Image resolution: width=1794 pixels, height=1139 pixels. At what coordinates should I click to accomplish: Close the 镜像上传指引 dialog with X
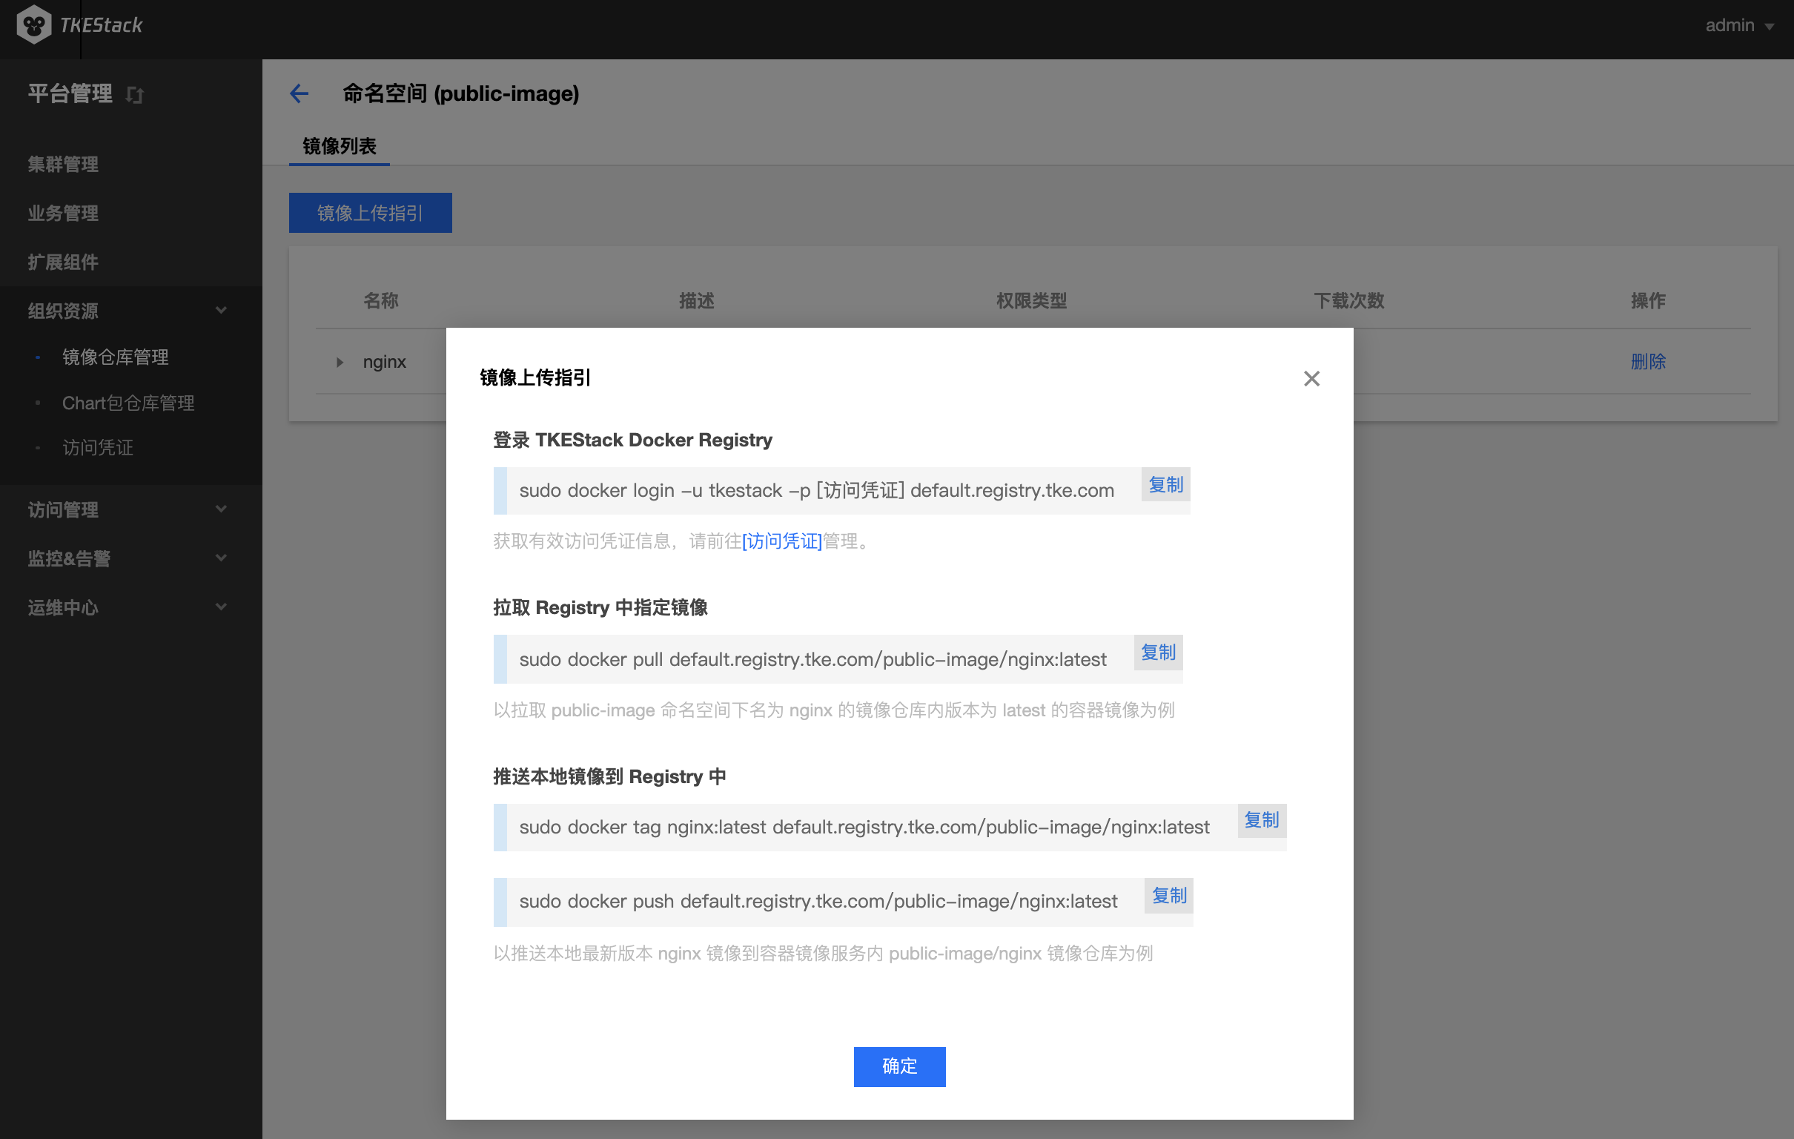[x=1311, y=379]
